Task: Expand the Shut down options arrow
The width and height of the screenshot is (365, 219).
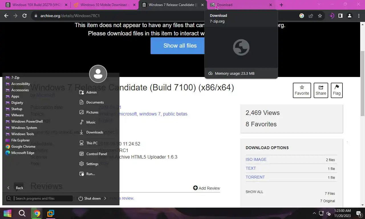Action: [105, 198]
